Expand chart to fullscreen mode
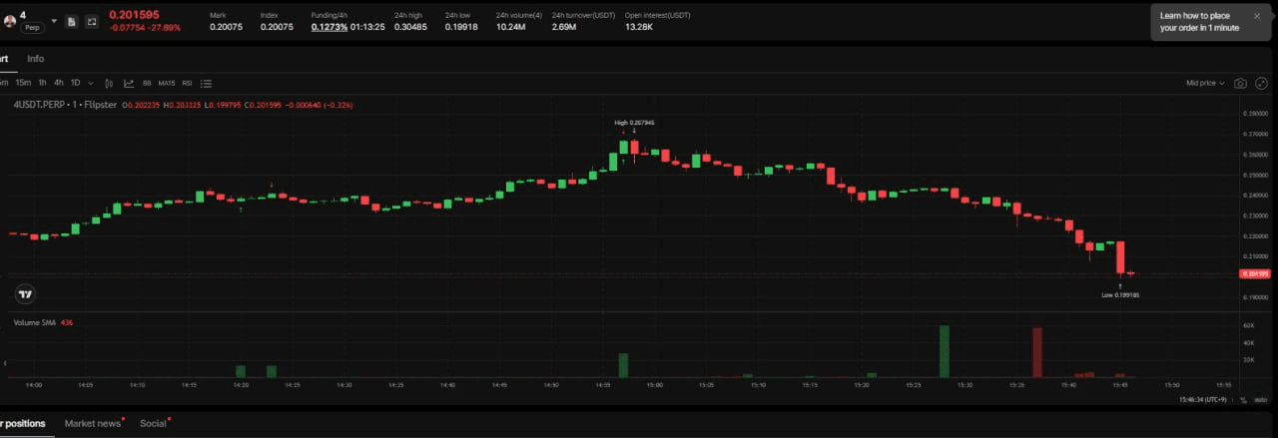This screenshot has width=1278, height=438. click(x=1260, y=83)
